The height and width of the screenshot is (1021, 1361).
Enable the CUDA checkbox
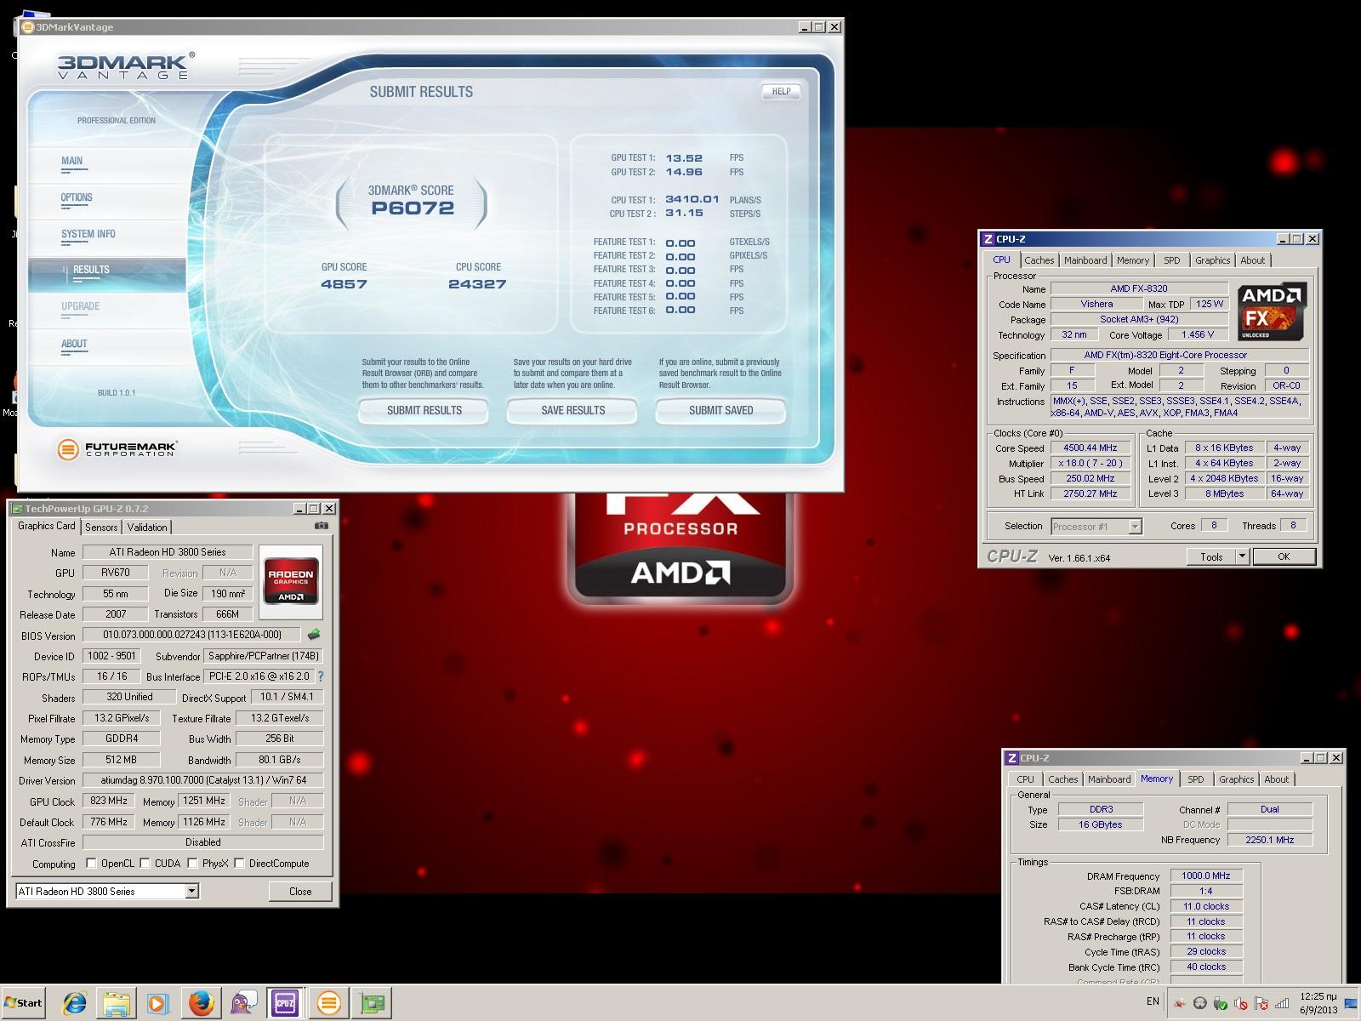click(145, 864)
